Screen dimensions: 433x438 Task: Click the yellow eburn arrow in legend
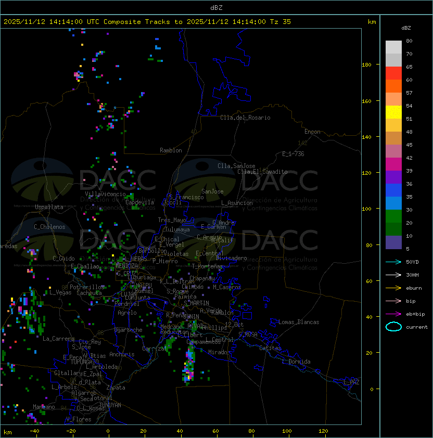pyautogui.click(x=393, y=288)
